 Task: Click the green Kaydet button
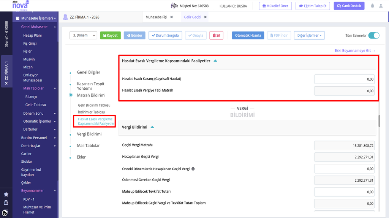[111, 35]
